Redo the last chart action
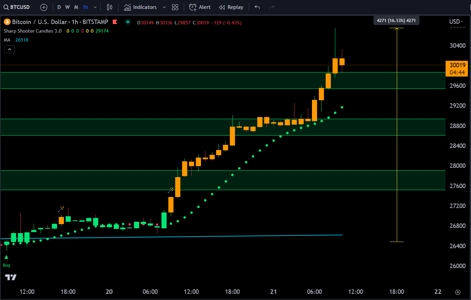Screen dimensions: 471x300 272,7
